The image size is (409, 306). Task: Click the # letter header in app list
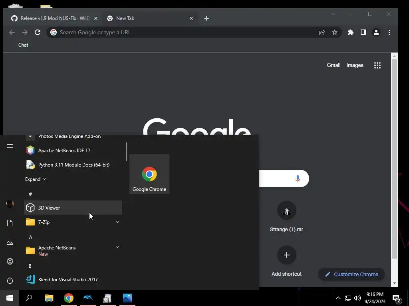coord(30,194)
